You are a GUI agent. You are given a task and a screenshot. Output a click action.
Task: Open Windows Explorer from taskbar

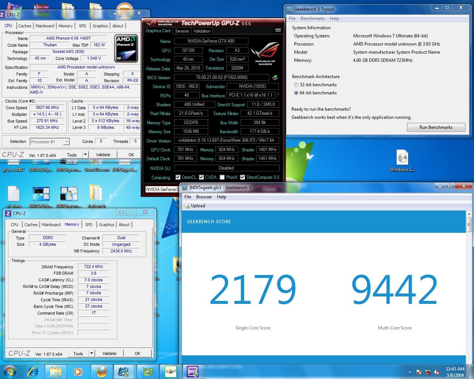tap(56, 371)
